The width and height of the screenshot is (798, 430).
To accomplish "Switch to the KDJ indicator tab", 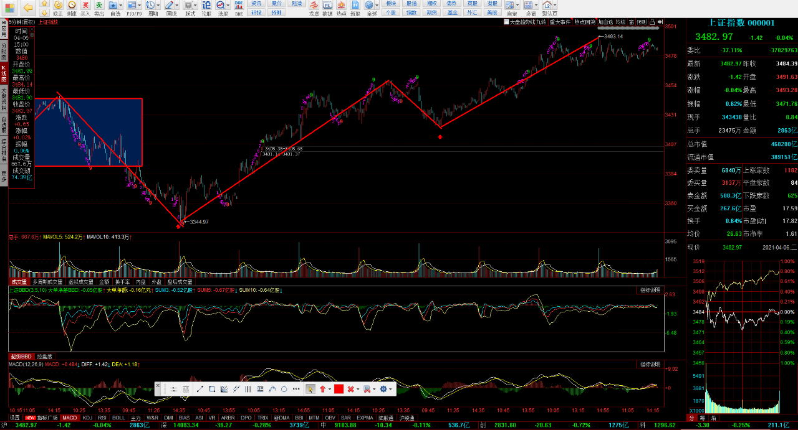I will [x=87, y=418].
